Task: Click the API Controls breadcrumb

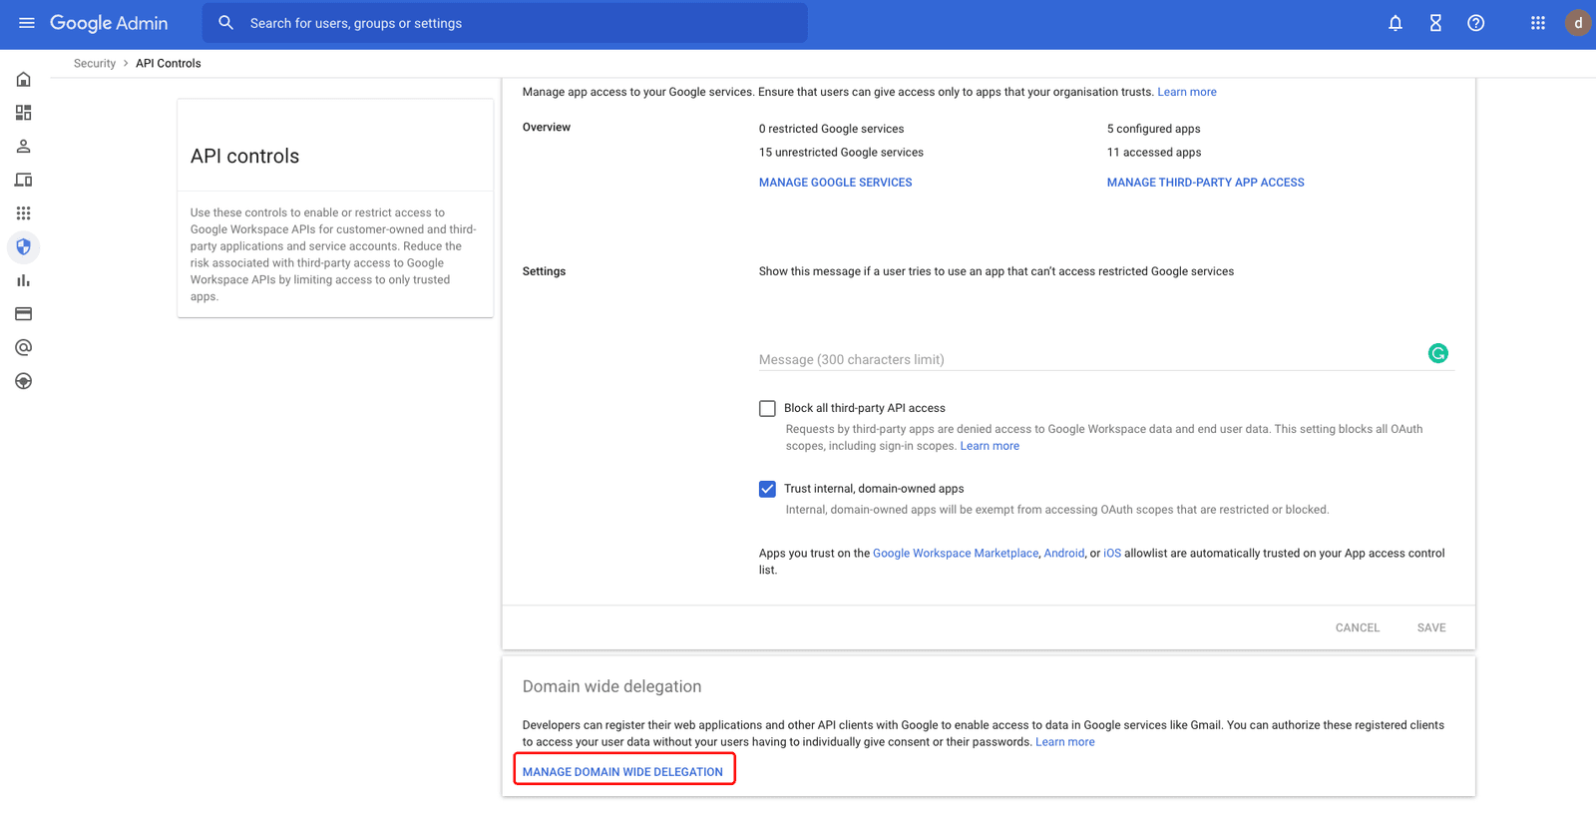Action: click(x=169, y=63)
